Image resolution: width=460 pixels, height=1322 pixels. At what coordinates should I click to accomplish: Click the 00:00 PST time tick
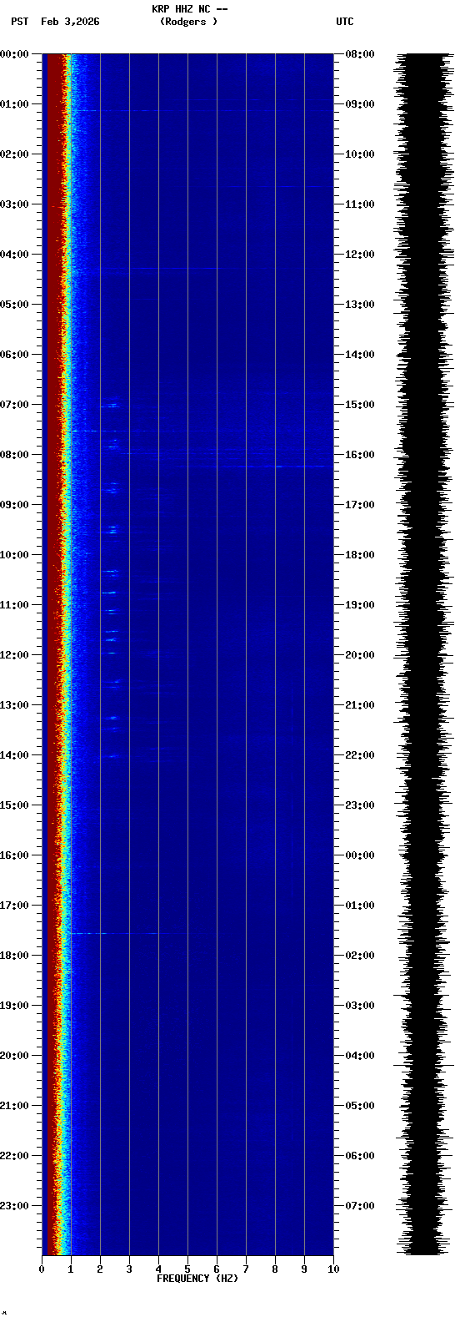tap(15, 54)
